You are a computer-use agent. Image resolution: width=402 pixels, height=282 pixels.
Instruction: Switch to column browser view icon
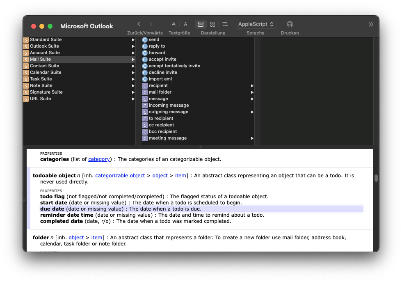coord(201,24)
